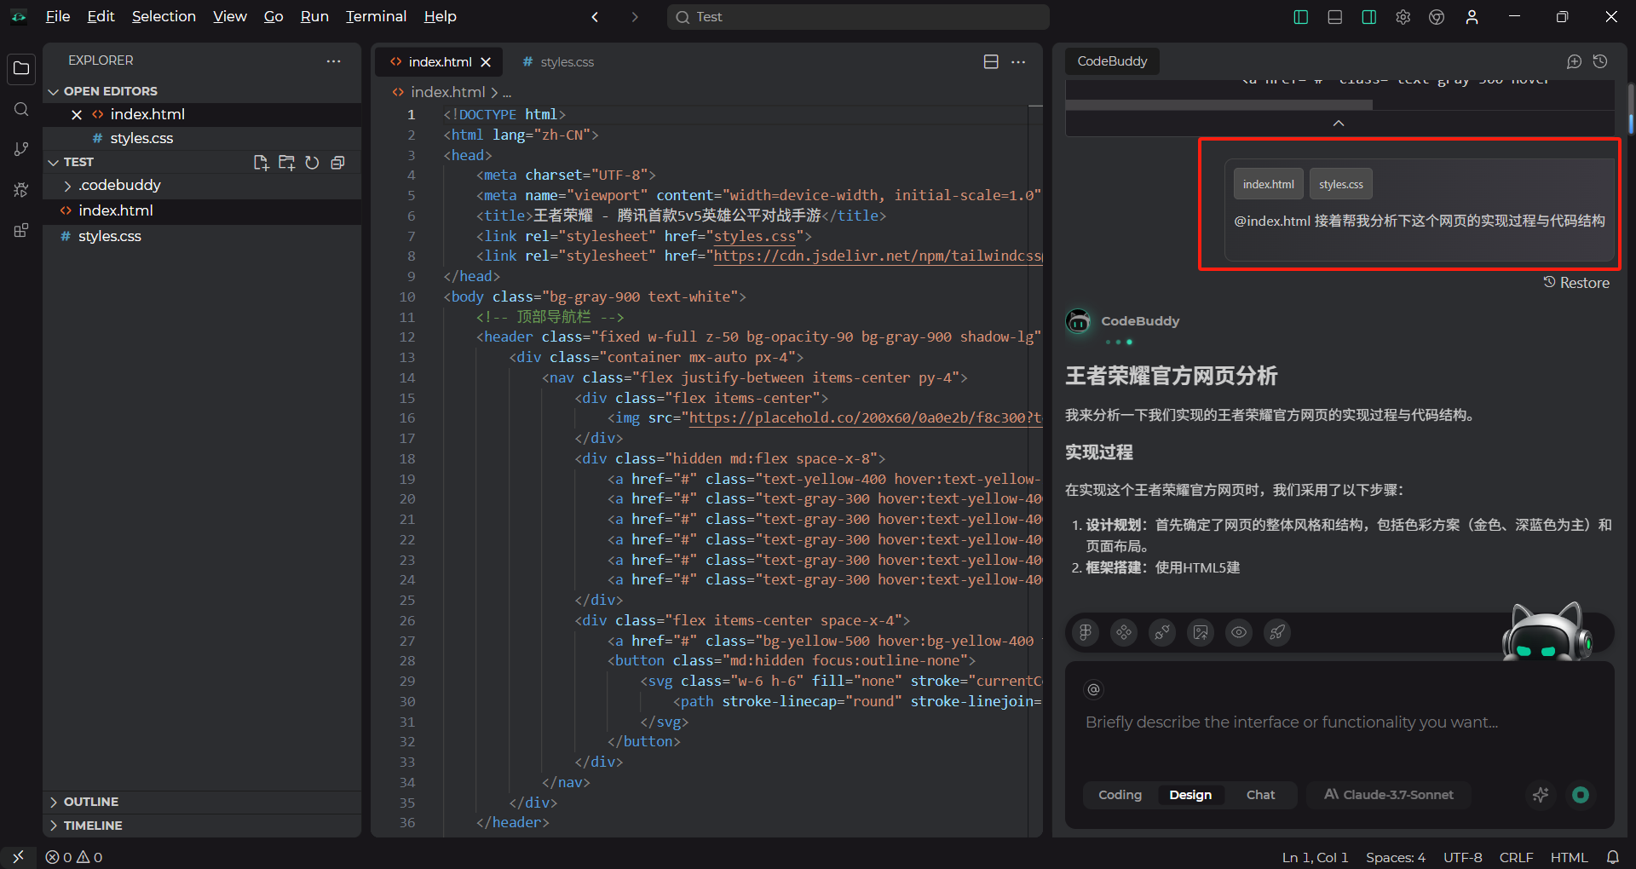Click the image upload icon in CodeBuddy
The height and width of the screenshot is (869, 1636).
tap(1201, 632)
